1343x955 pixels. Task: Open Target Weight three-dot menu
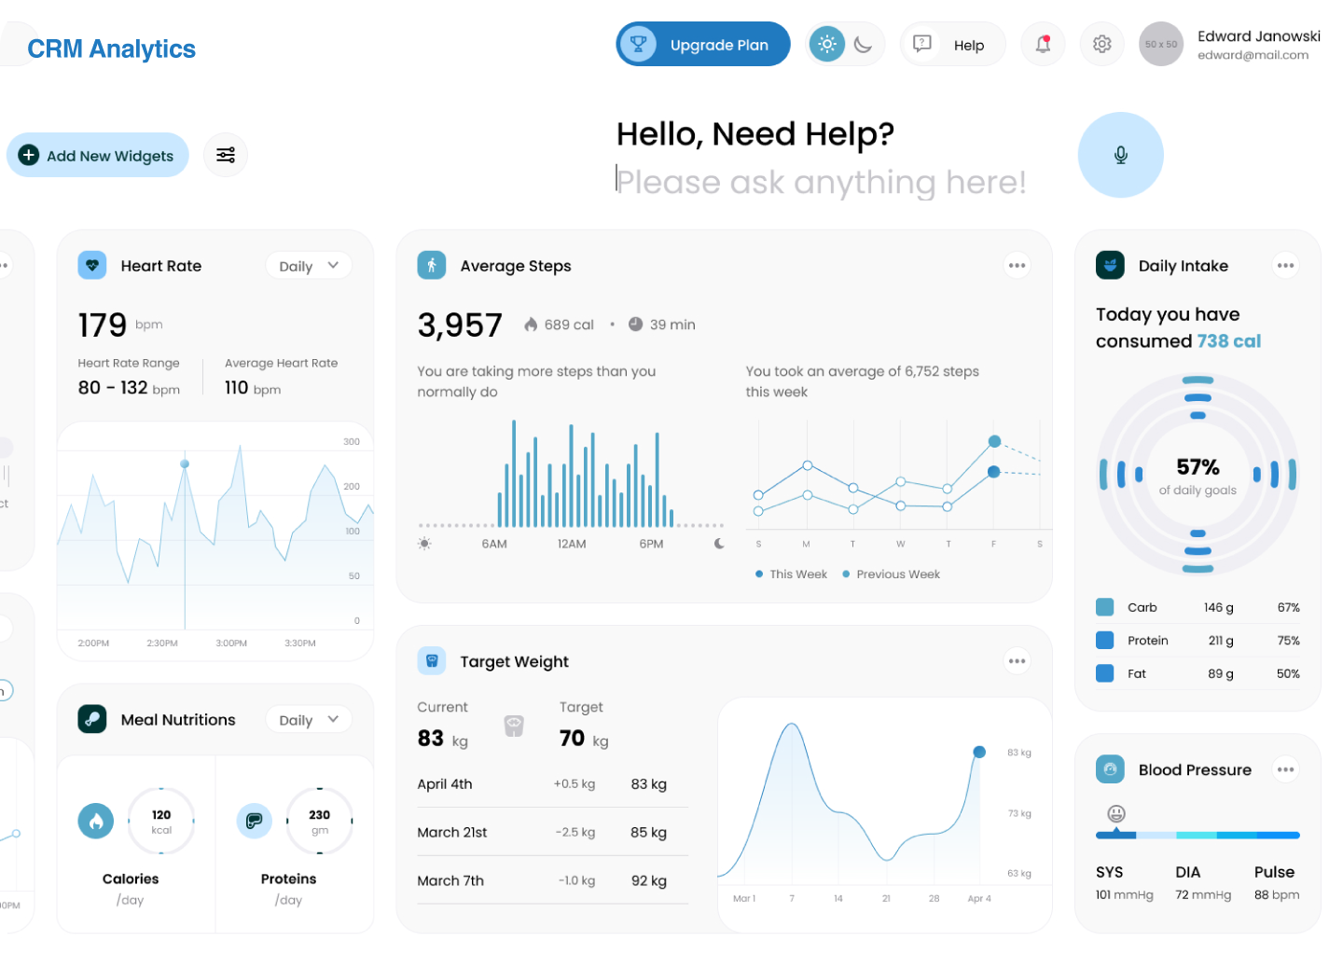coord(1017,661)
